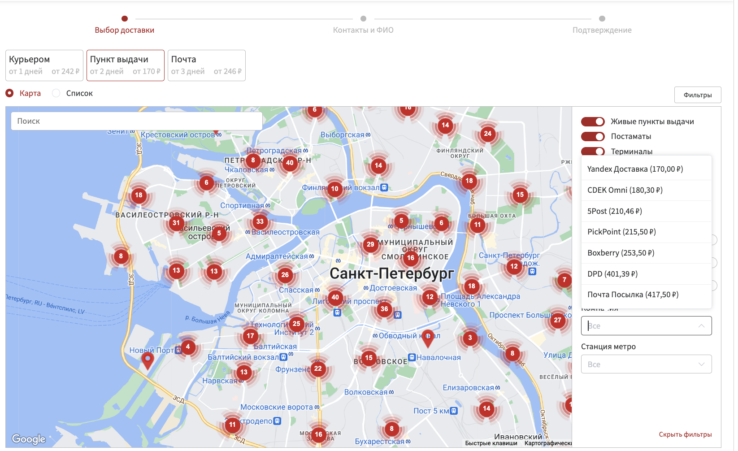Screen dimensions: 738x451
Task: Select cluster 5 on Васильевский остров
Action: tap(219, 233)
